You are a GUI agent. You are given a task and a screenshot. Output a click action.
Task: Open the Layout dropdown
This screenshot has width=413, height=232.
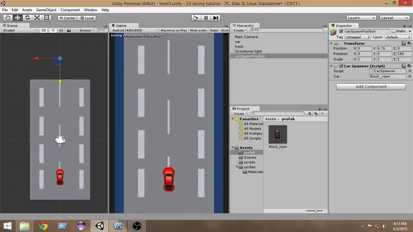[394, 17]
